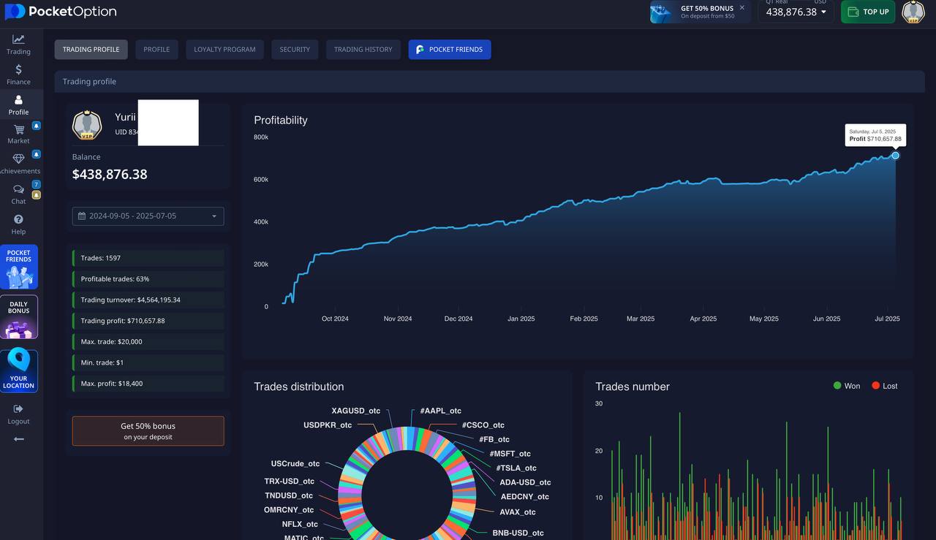Click the Logout icon
The width and height of the screenshot is (936, 540).
(18, 408)
